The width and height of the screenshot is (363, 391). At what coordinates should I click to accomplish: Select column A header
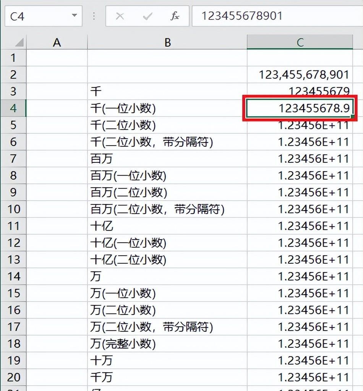point(57,42)
